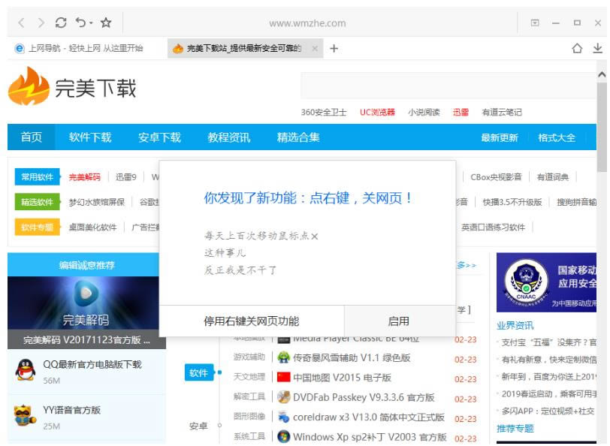
Task: Open 格式大全 in the navigation bar
Action: click(557, 137)
